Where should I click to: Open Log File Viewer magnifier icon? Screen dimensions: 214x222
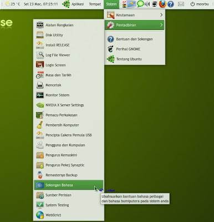coord(40,55)
